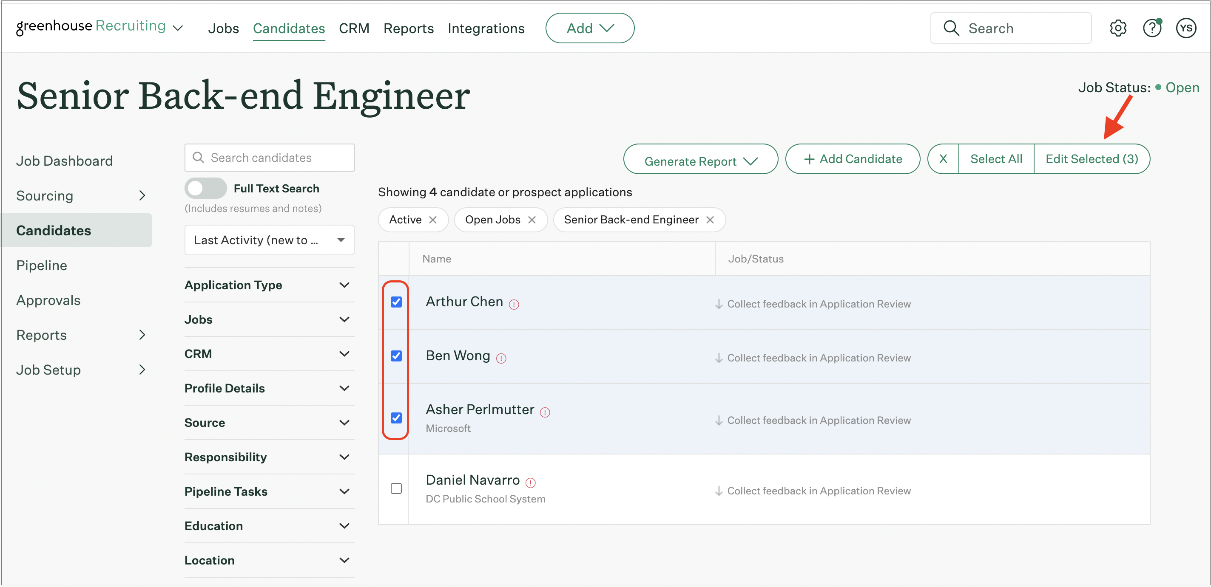1211x587 pixels.
Task: Focus the Search candidates field
Action: (270, 158)
